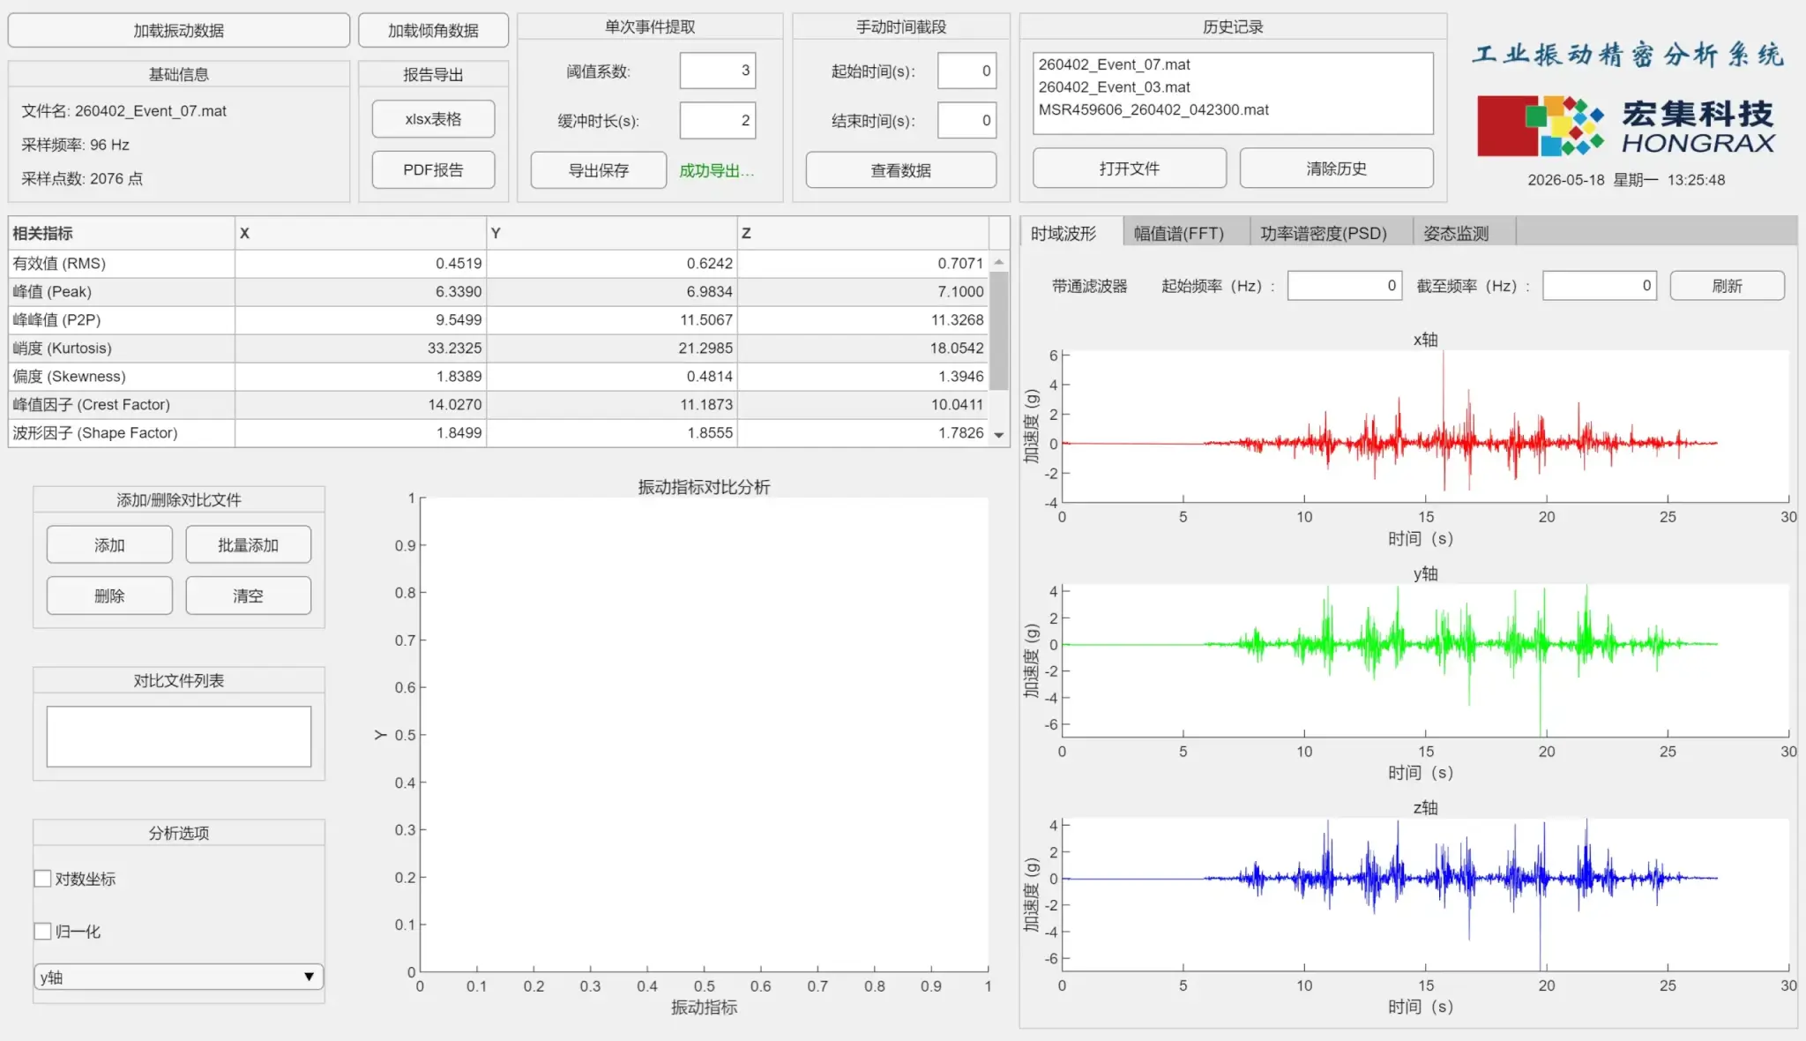The image size is (1806, 1041).
Task: Export the xlsx表格 report
Action: tap(433, 119)
